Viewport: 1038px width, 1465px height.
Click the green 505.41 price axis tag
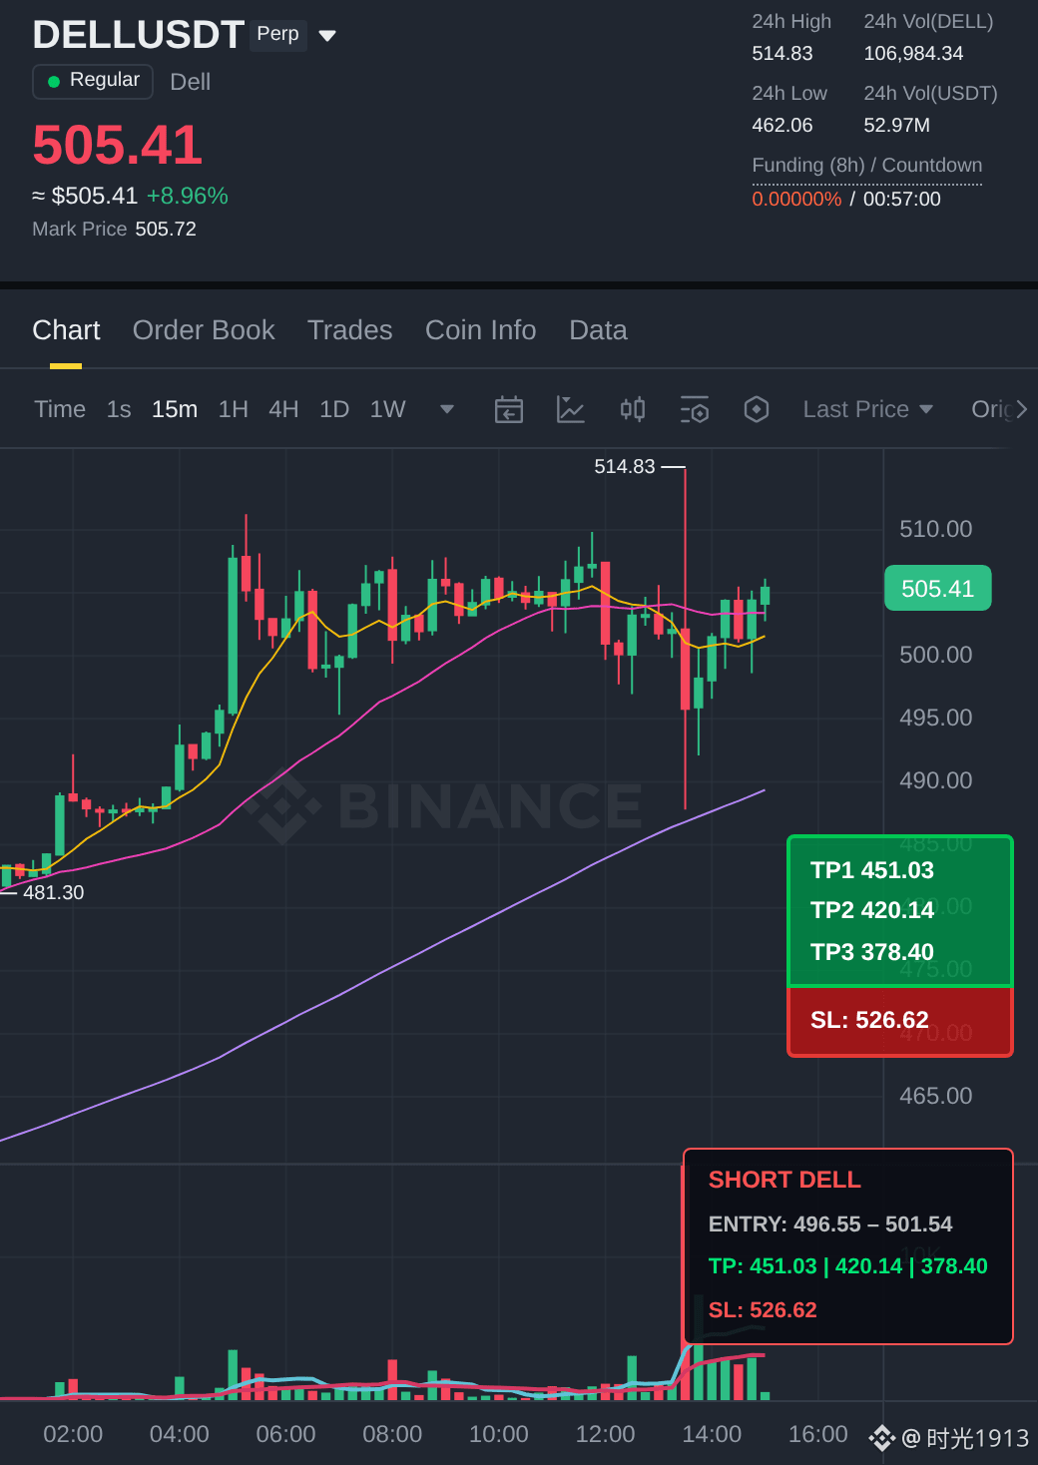click(x=938, y=589)
